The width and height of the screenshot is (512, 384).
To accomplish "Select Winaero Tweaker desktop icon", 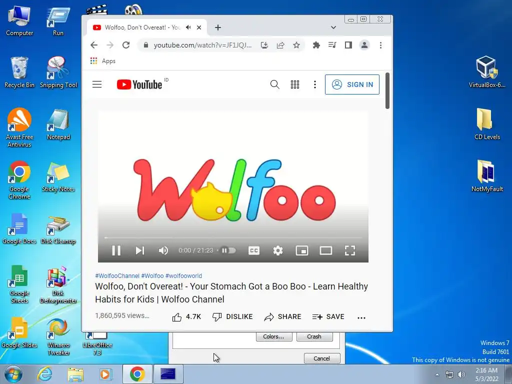I will click(58, 336).
